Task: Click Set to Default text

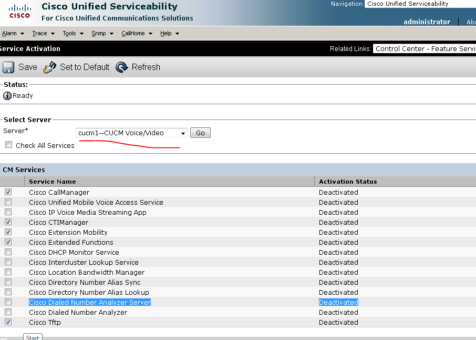Action: point(85,67)
